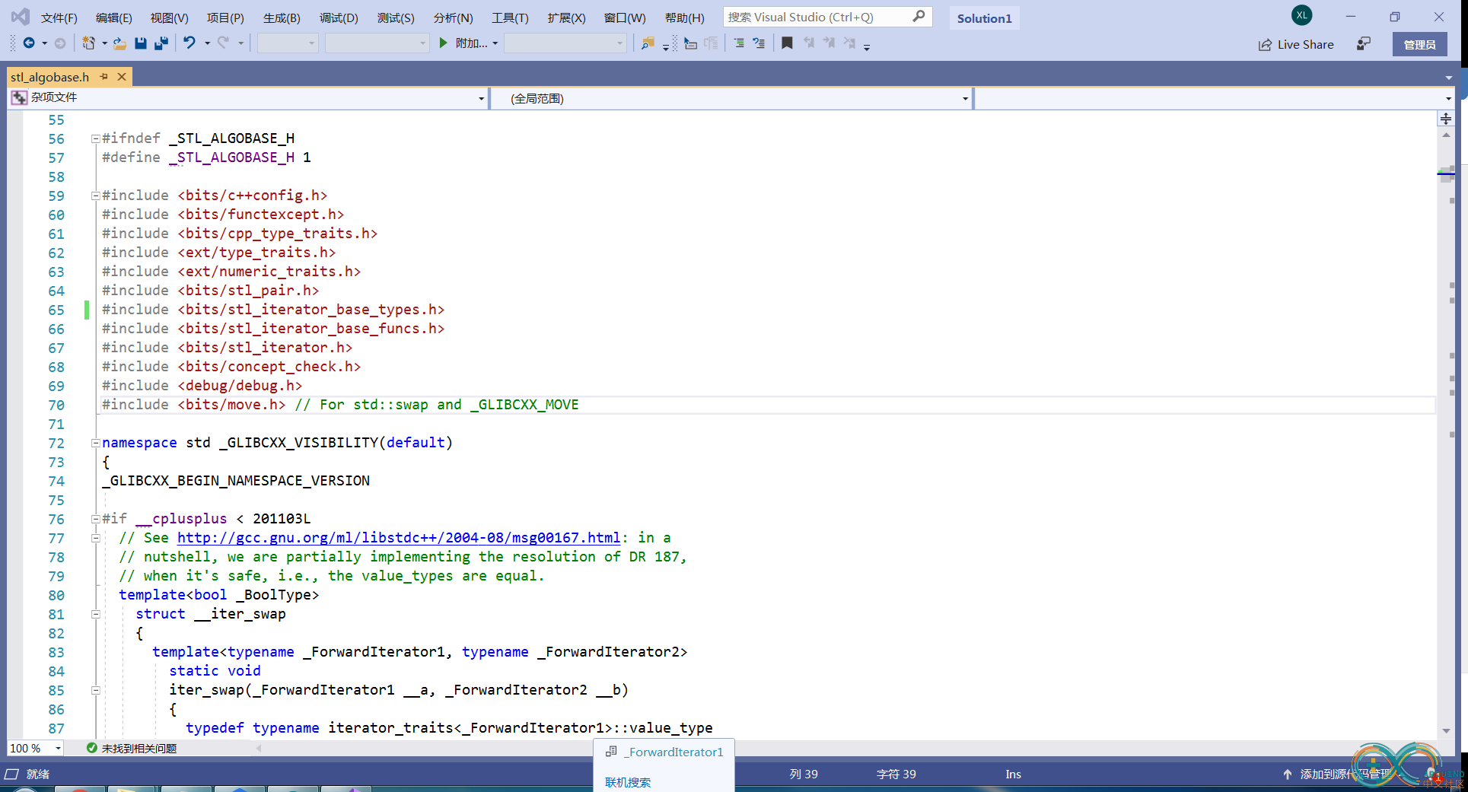Image resolution: width=1468 pixels, height=792 pixels.
Task: Open the 文件(F) menu
Action: 59,17
